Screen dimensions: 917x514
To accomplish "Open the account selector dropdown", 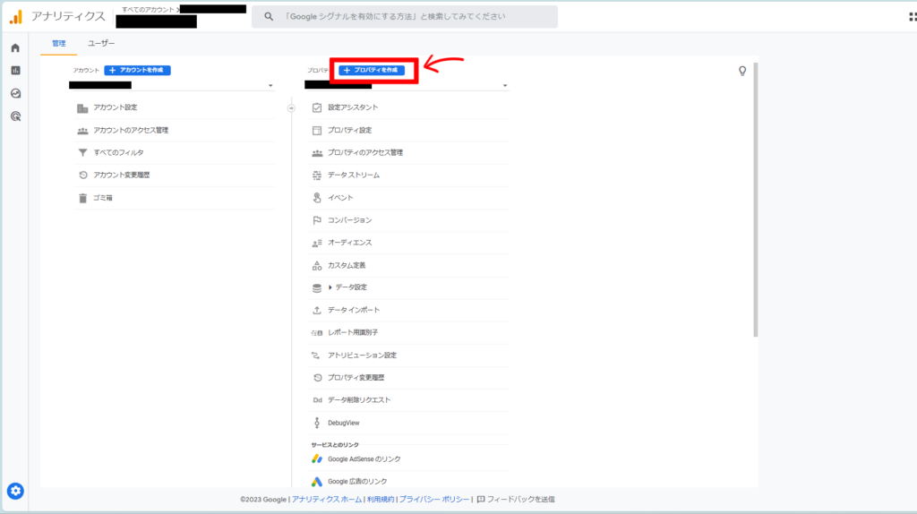I will coord(270,86).
